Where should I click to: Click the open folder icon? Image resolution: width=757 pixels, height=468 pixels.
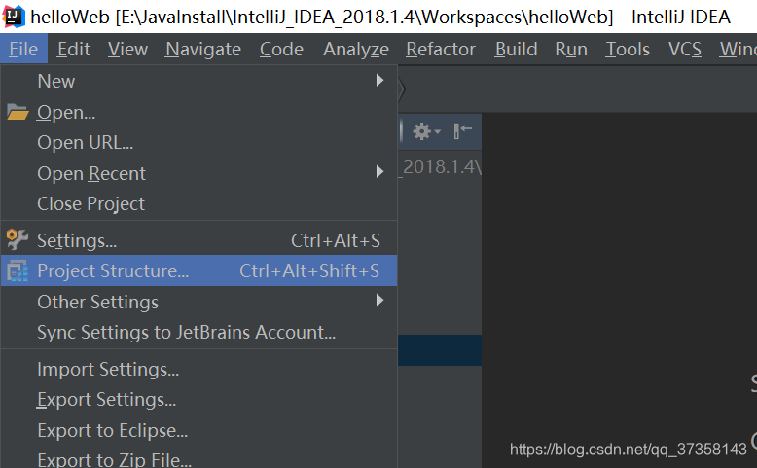[x=18, y=112]
